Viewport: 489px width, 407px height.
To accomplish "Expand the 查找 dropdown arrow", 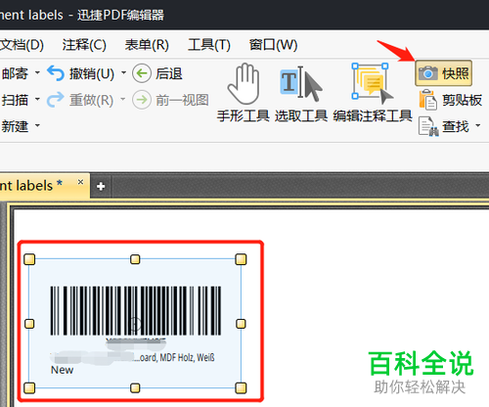I will [478, 125].
